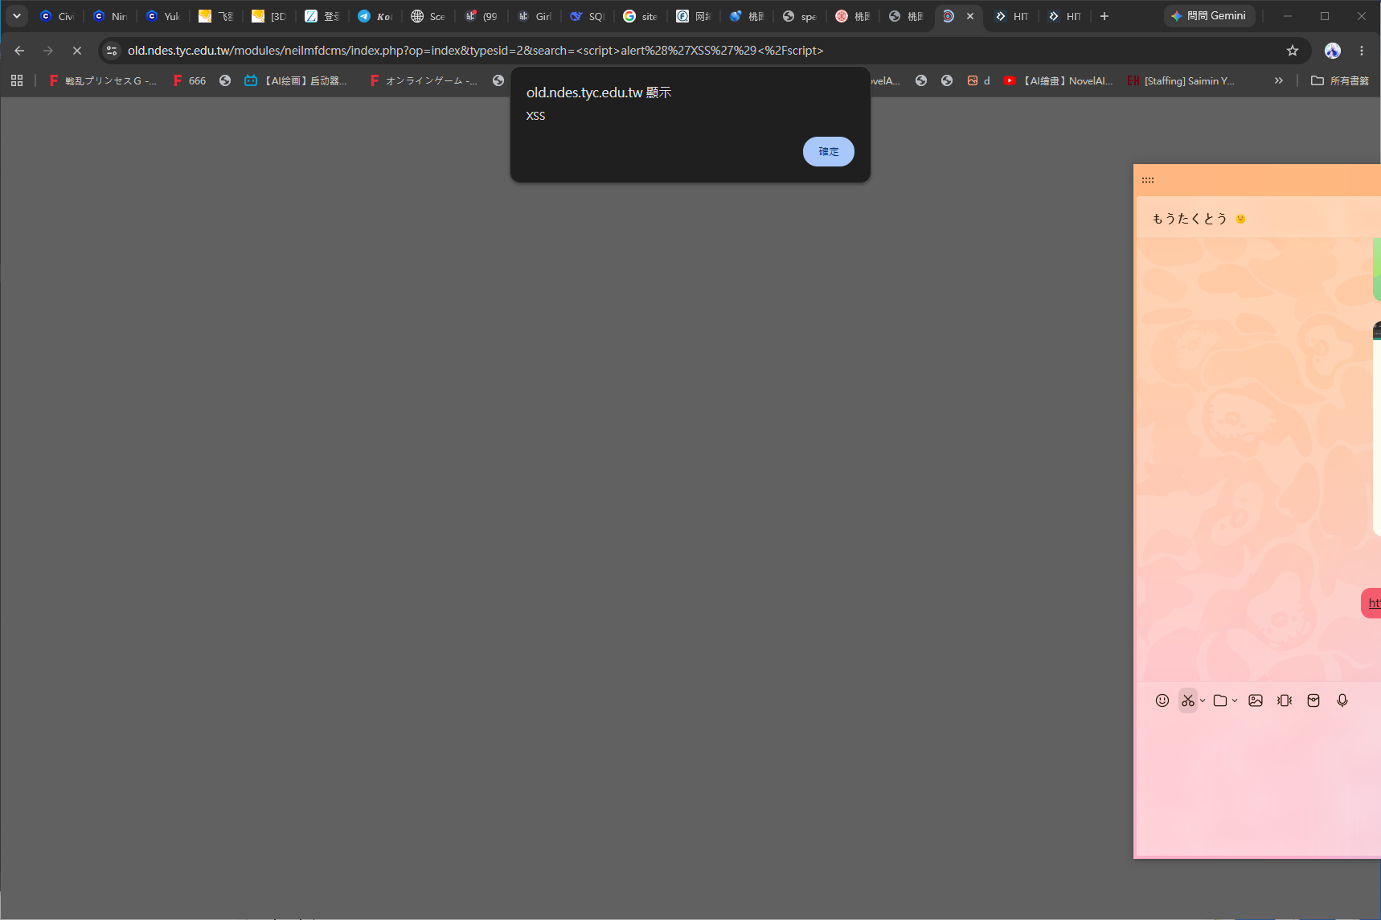This screenshot has height=920, width=1381.
Task: Switch to the Civ tab
Action: (57, 16)
